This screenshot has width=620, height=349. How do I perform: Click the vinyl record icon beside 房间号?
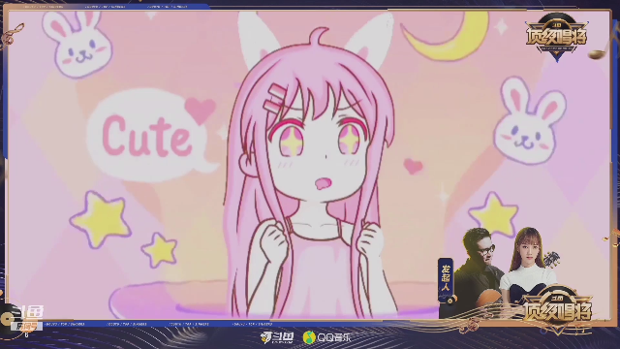pos(7,319)
